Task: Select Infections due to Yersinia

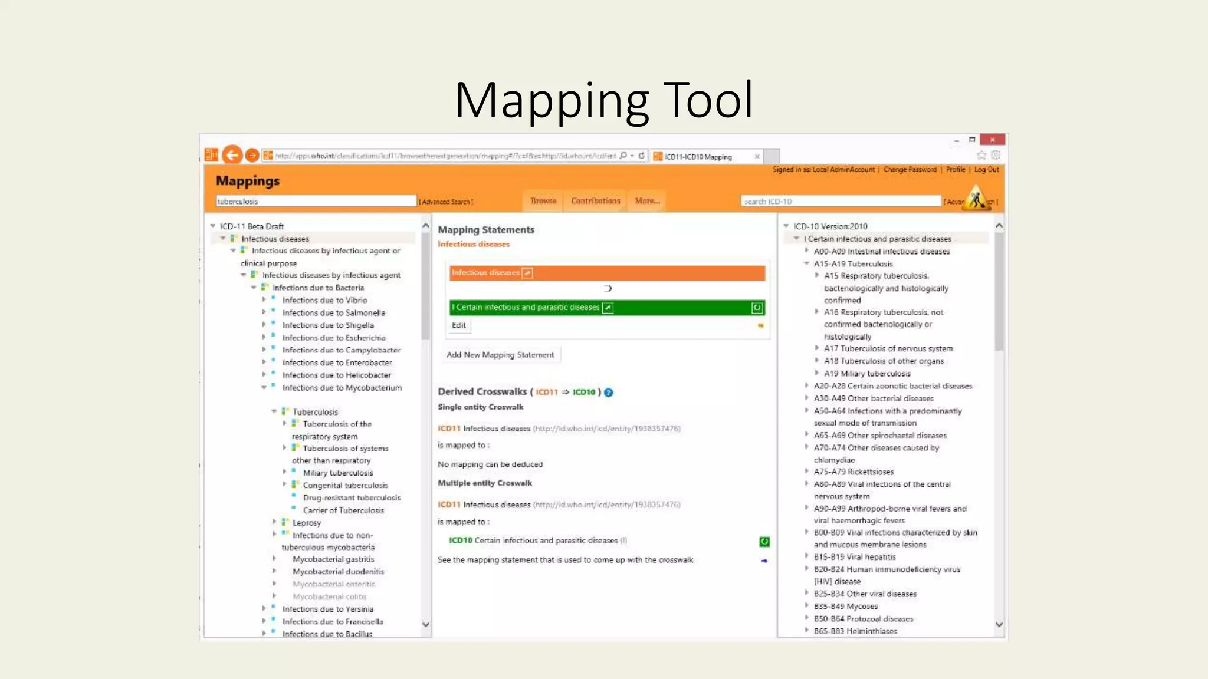Action: (x=327, y=609)
